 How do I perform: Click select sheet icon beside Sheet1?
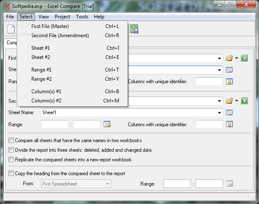(229, 112)
